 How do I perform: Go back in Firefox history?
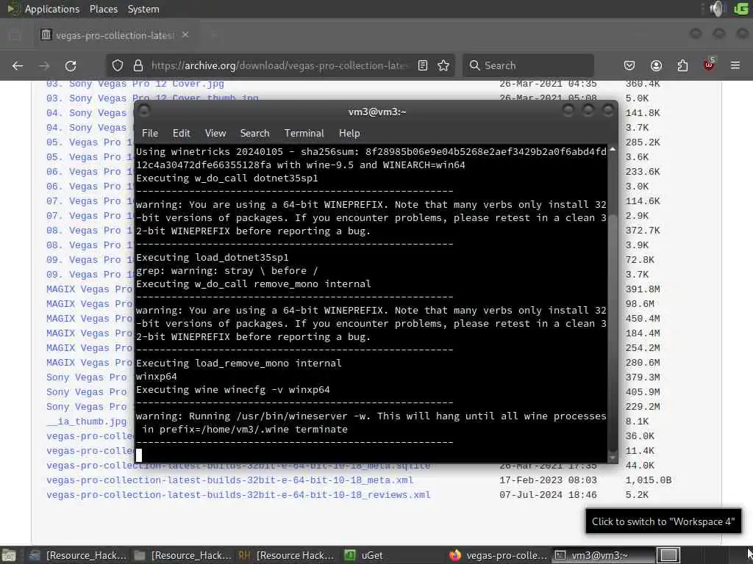pos(18,65)
